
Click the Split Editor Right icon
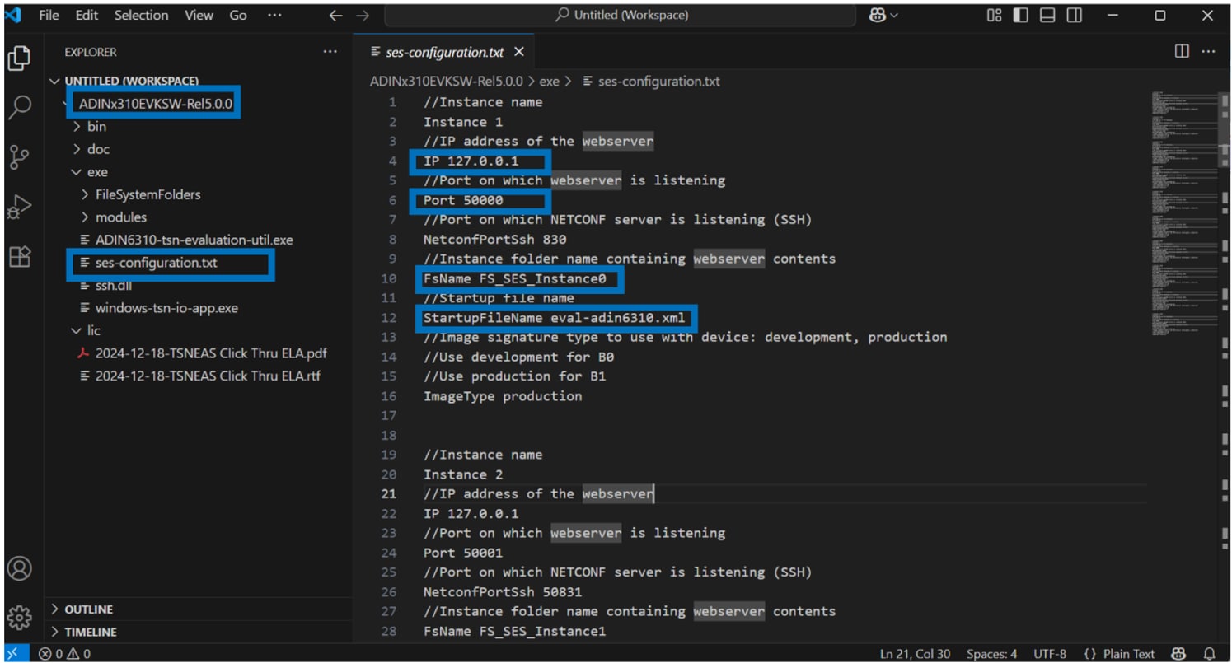(1181, 52)
